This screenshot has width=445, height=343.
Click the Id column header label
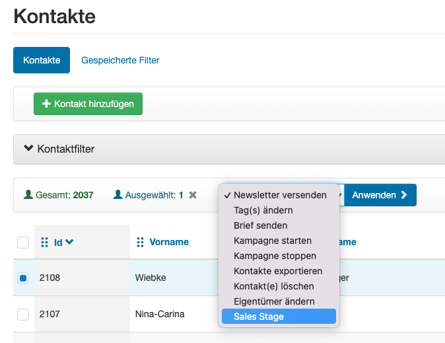click(x=58, y=243)
